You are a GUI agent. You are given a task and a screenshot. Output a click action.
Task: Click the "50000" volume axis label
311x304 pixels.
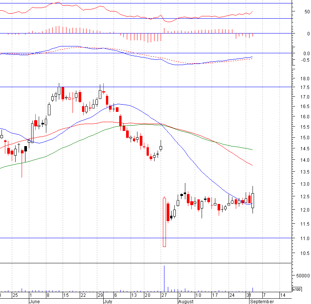pyautogui.click(x=303, y=276)
